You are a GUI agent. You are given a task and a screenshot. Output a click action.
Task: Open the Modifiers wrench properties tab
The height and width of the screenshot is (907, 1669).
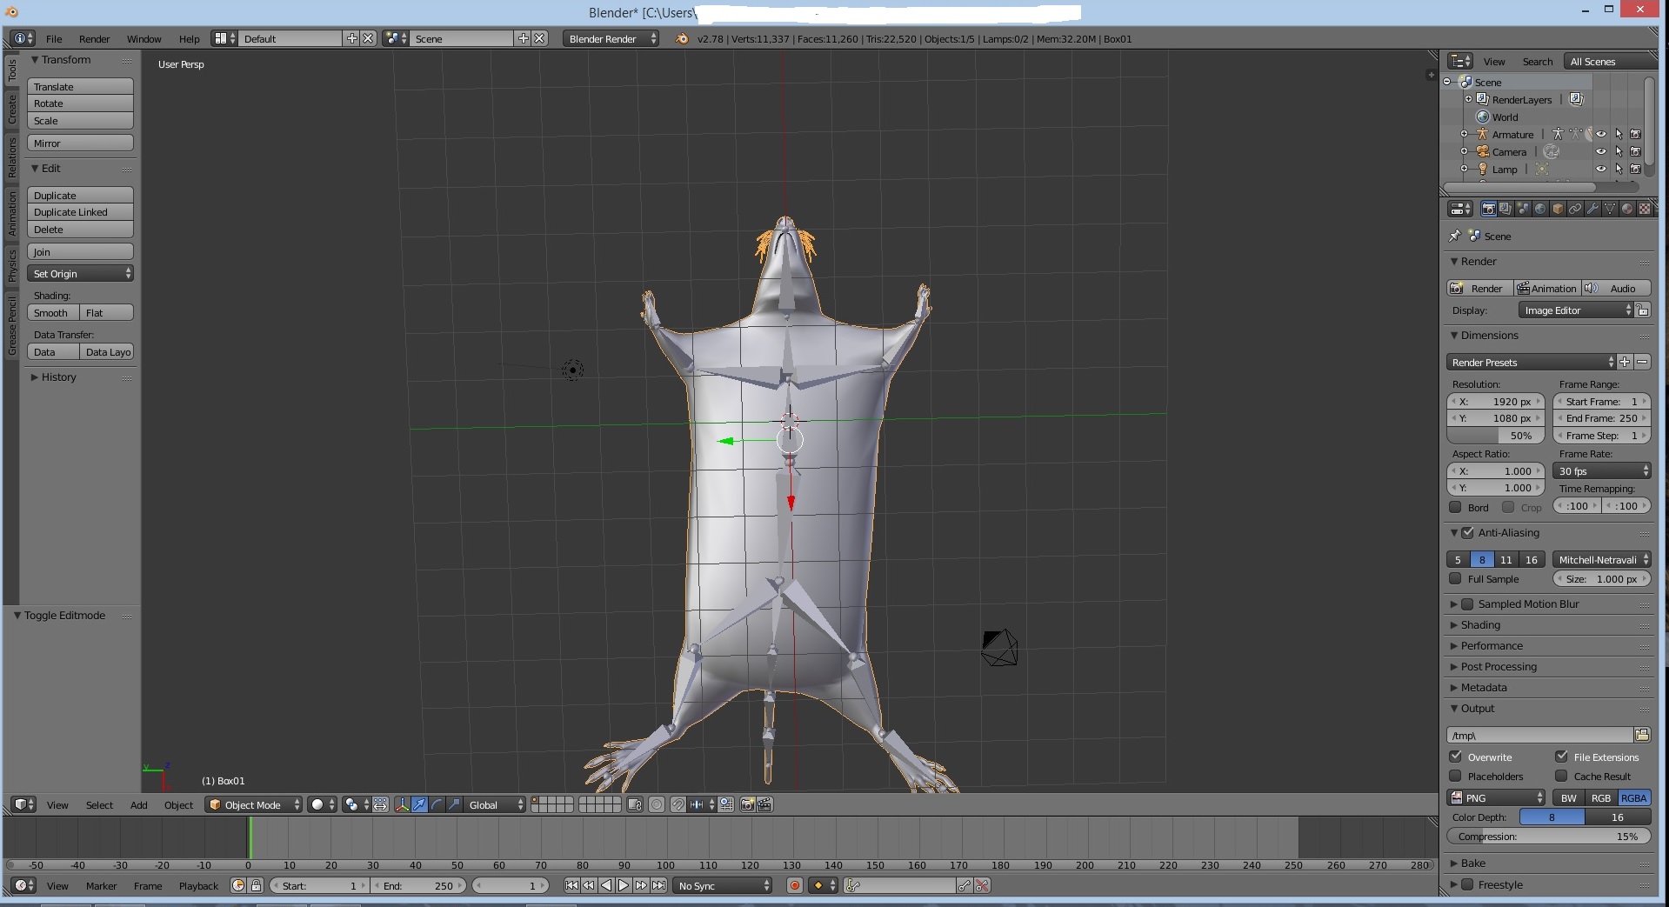click(1592, 209)
